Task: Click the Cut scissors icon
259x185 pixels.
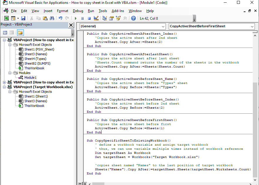Action: pos(31,18)
